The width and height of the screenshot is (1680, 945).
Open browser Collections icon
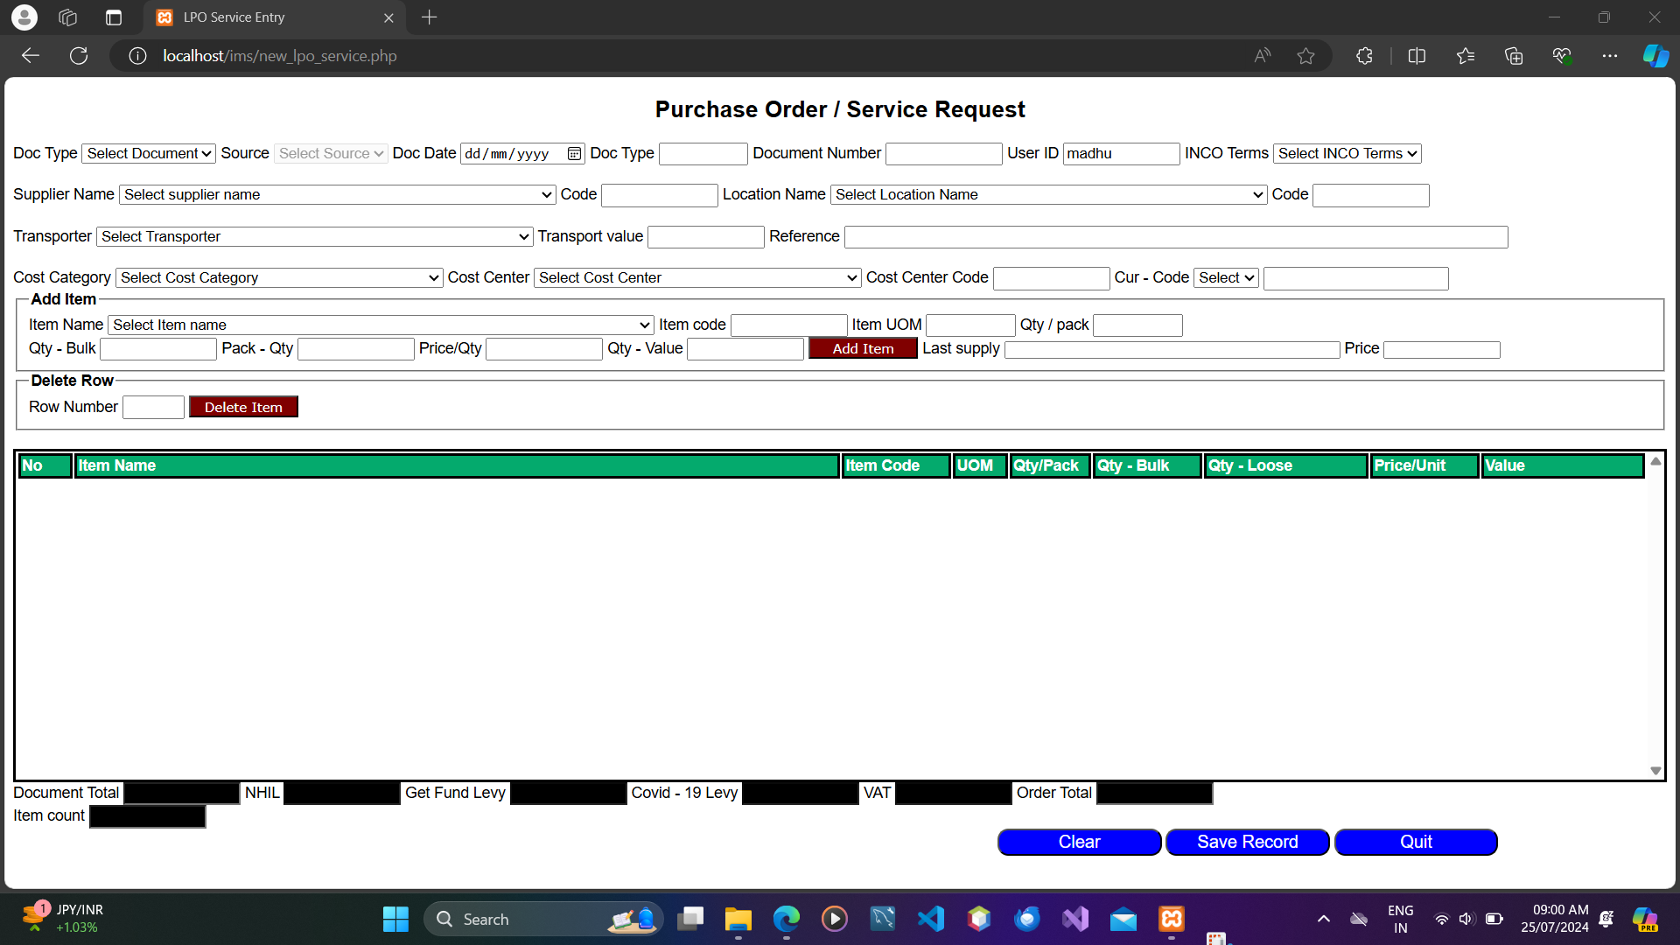click(x=1513, y=56)
